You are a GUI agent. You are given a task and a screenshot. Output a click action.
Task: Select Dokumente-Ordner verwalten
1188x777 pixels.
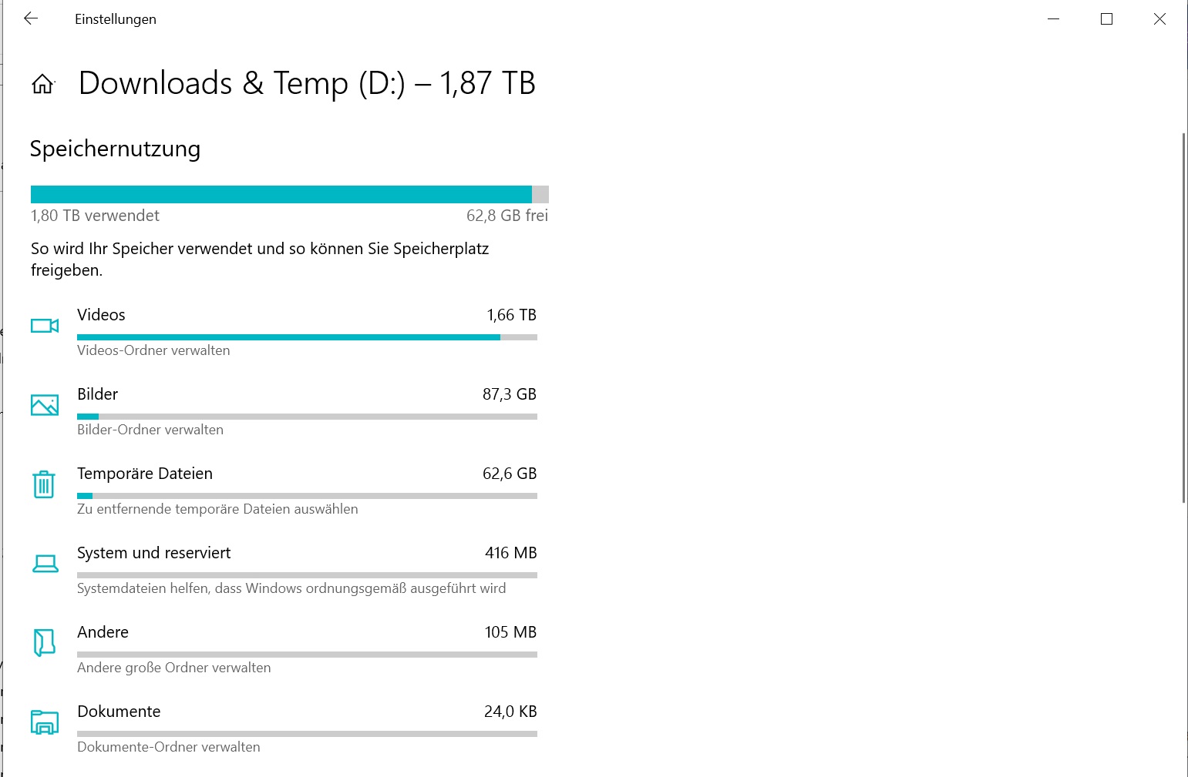[169, 747]
